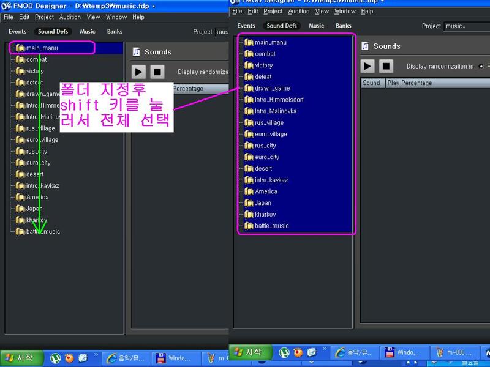Select Display randomization radio button, right window
Screen dimensions: 490x367
pyautogui.click(x=481, y=66)
